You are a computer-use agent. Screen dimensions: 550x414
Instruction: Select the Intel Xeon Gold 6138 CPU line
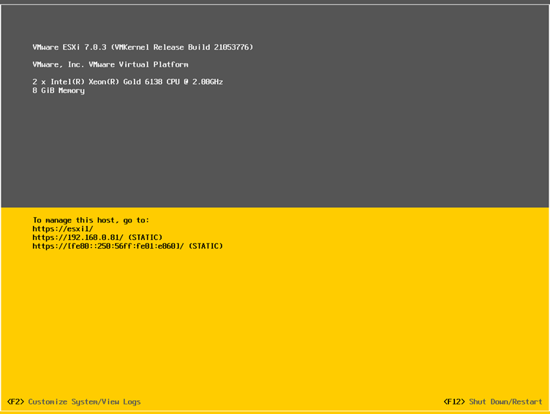[128, 82]
